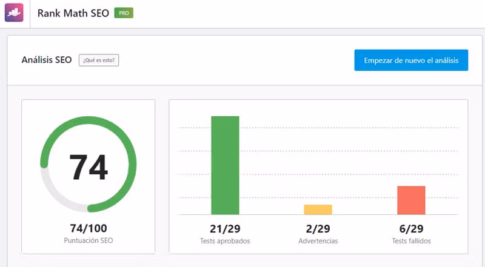Click the "Análisis SEO" heading

click(47, 60)
